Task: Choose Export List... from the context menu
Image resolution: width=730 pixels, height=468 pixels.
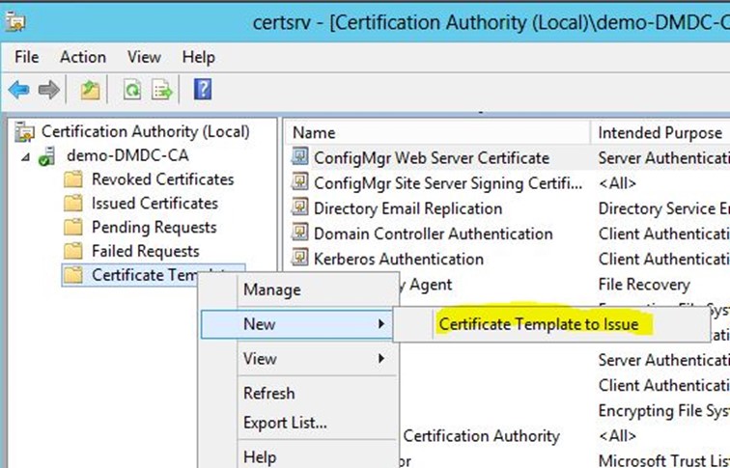Action: click(285, 423)
